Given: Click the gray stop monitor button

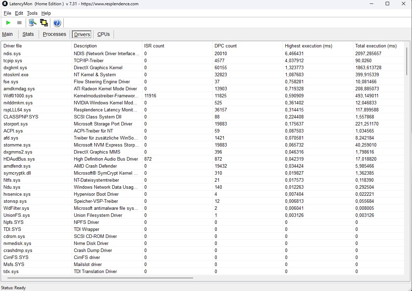Looking at the screenshot, I should (x=19, y=23).
